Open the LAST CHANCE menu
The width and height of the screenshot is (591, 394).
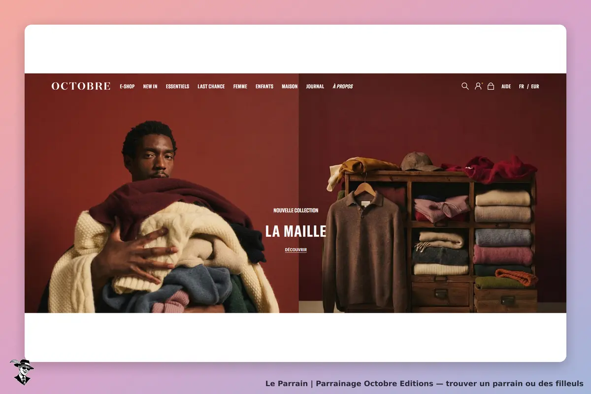(x=211, y=86)
